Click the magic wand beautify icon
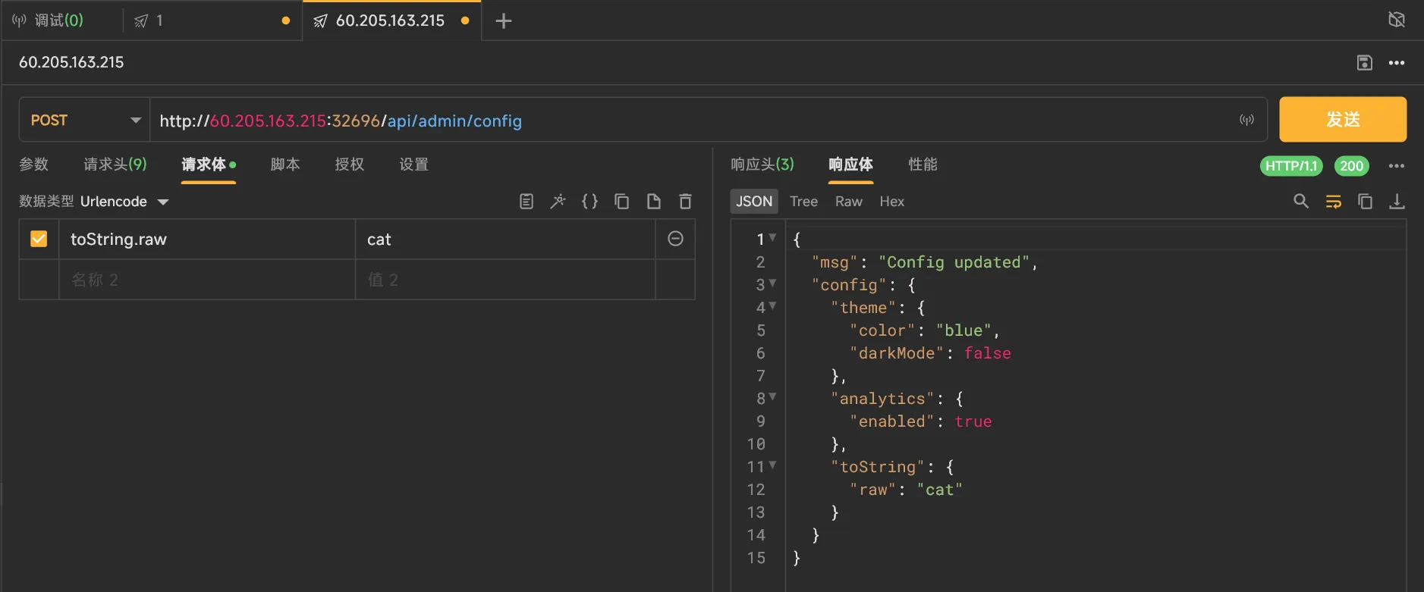Image resolution: width=1424 pixels, height=592 pixels. coord(558,202)
